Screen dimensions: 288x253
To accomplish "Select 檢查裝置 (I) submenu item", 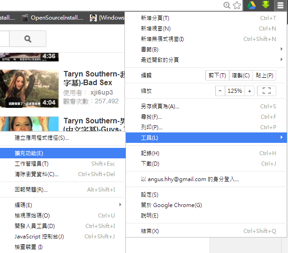I will (63, 247).
